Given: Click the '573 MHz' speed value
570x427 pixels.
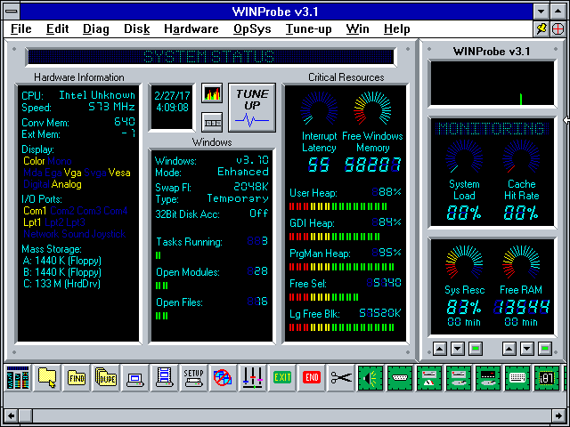Looking at the screenshot, I should tap(111, 107).
